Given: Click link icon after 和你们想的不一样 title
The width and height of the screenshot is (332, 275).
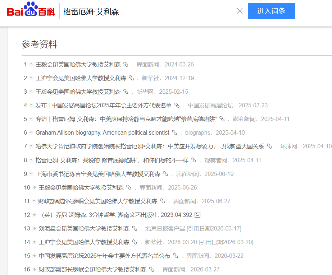Looking at the screenshot, I should pos(194,160).
